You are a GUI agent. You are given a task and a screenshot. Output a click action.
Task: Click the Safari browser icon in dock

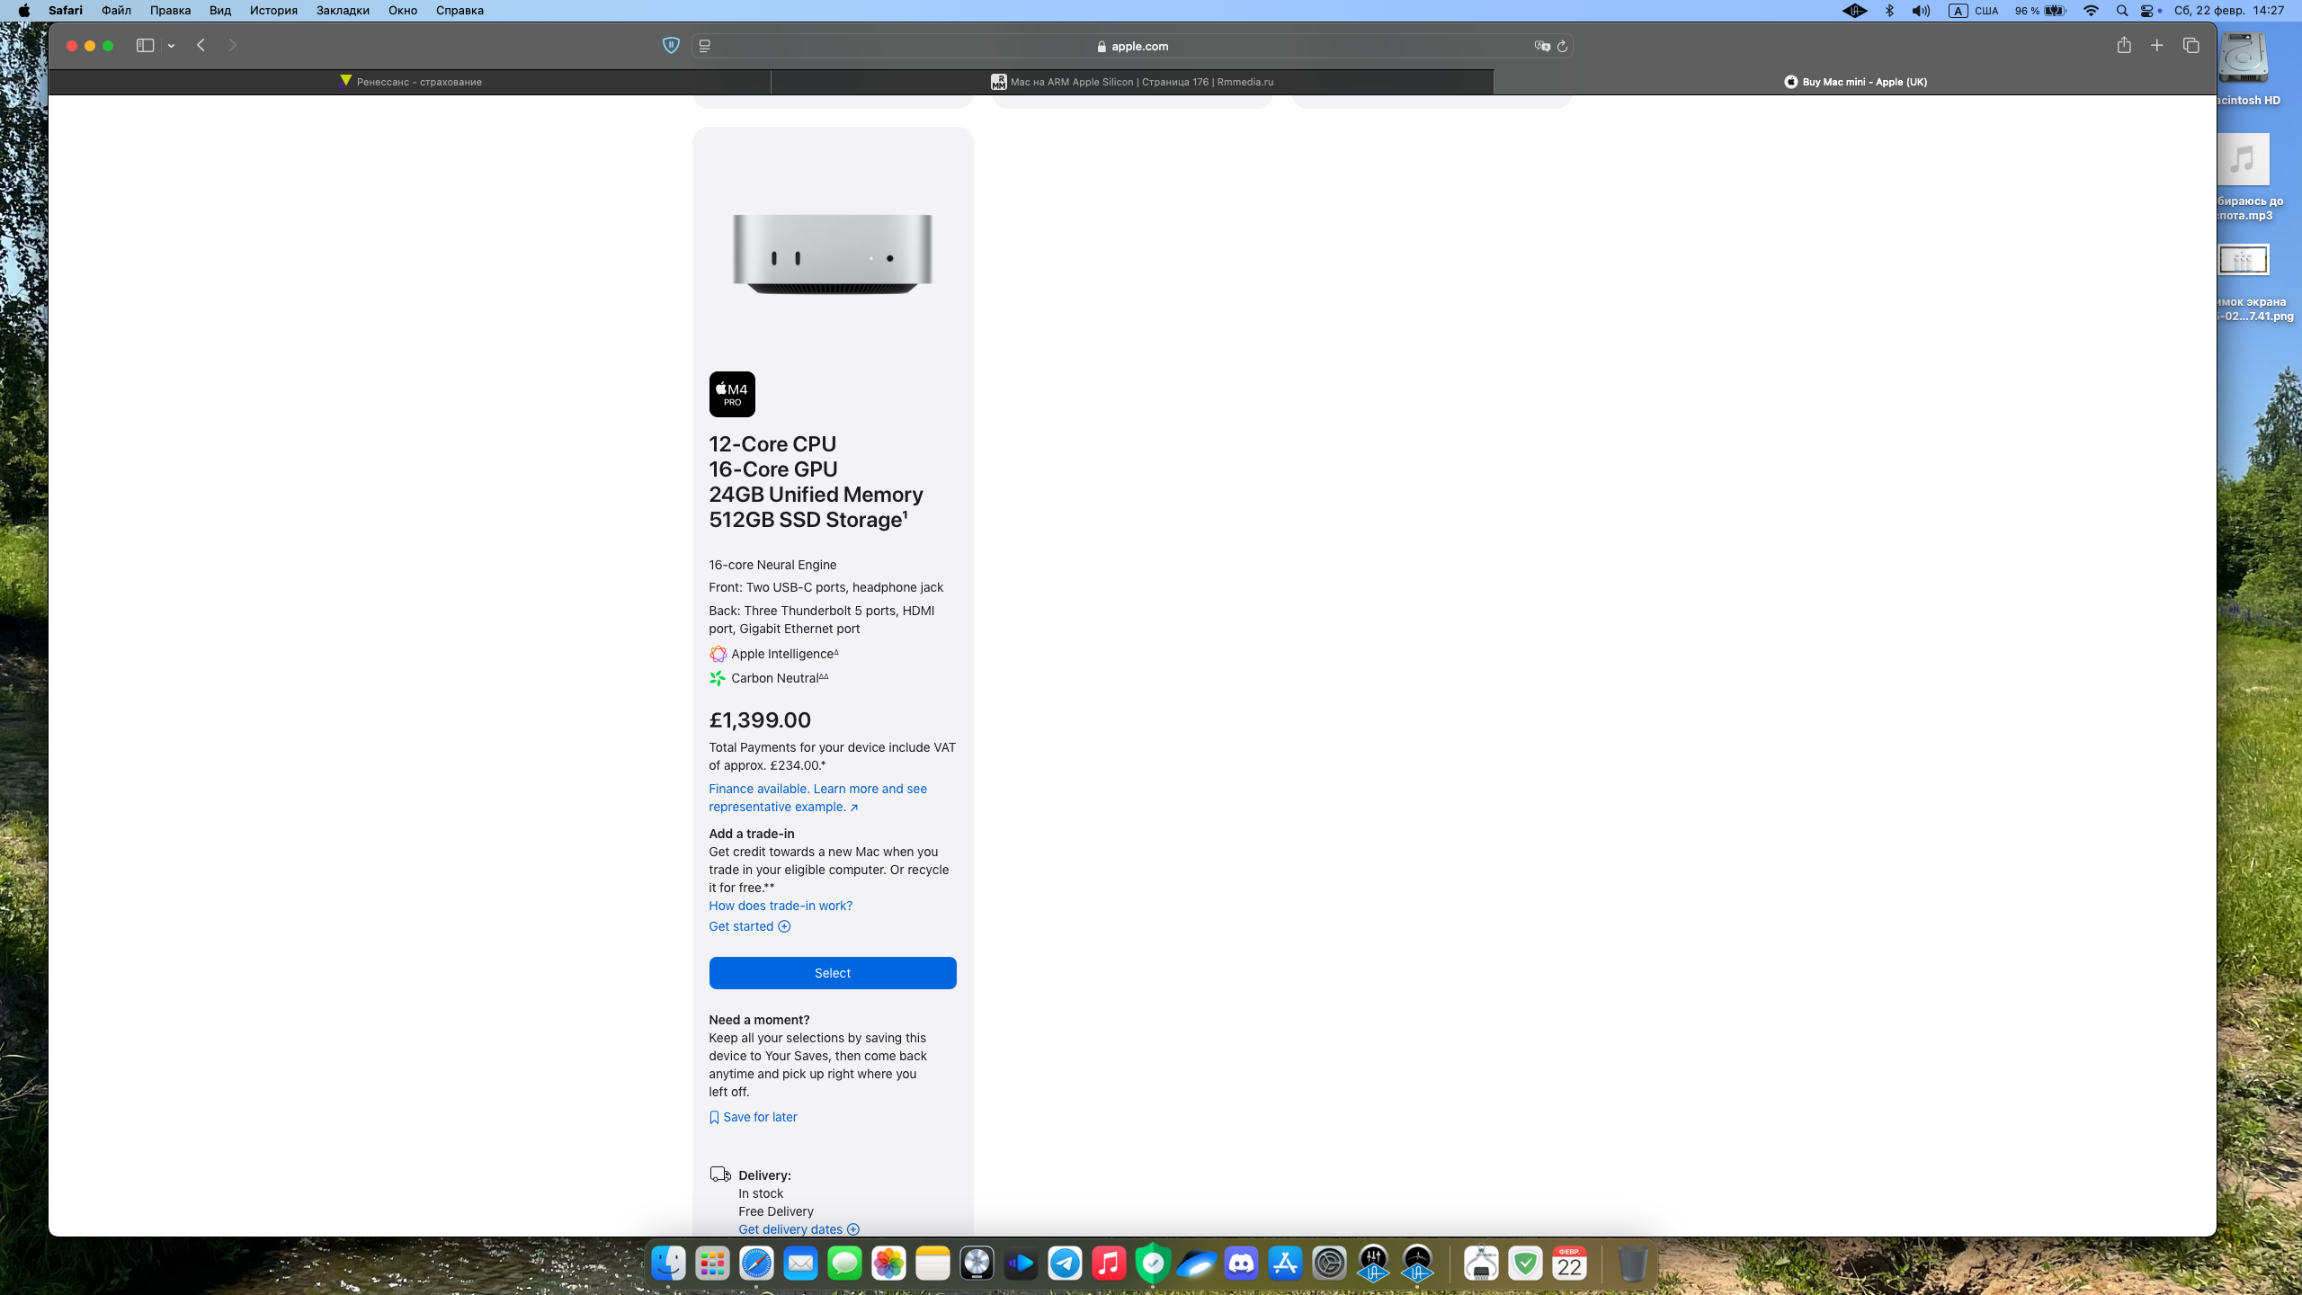pyautogui.click(x=755, y=1264)
